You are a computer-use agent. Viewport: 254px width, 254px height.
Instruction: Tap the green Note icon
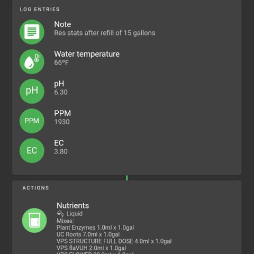tap(32, 32)
